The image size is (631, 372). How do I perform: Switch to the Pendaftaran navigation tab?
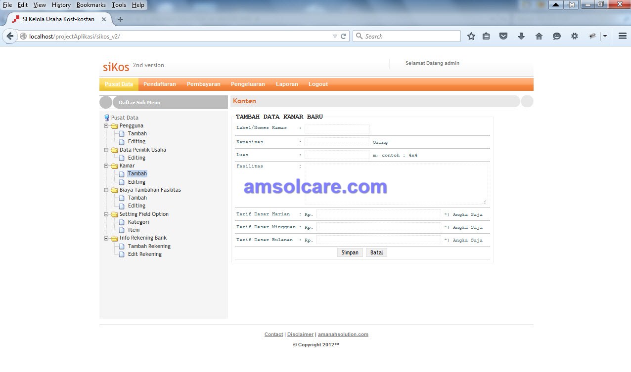point(160,84)
